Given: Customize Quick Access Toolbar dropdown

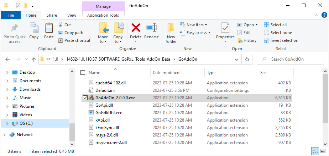Looking at the screenshot, I should click(x=32, y=6).
